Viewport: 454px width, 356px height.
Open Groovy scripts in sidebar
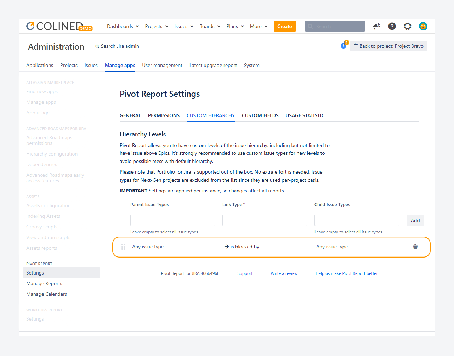[x=42, y=227]
